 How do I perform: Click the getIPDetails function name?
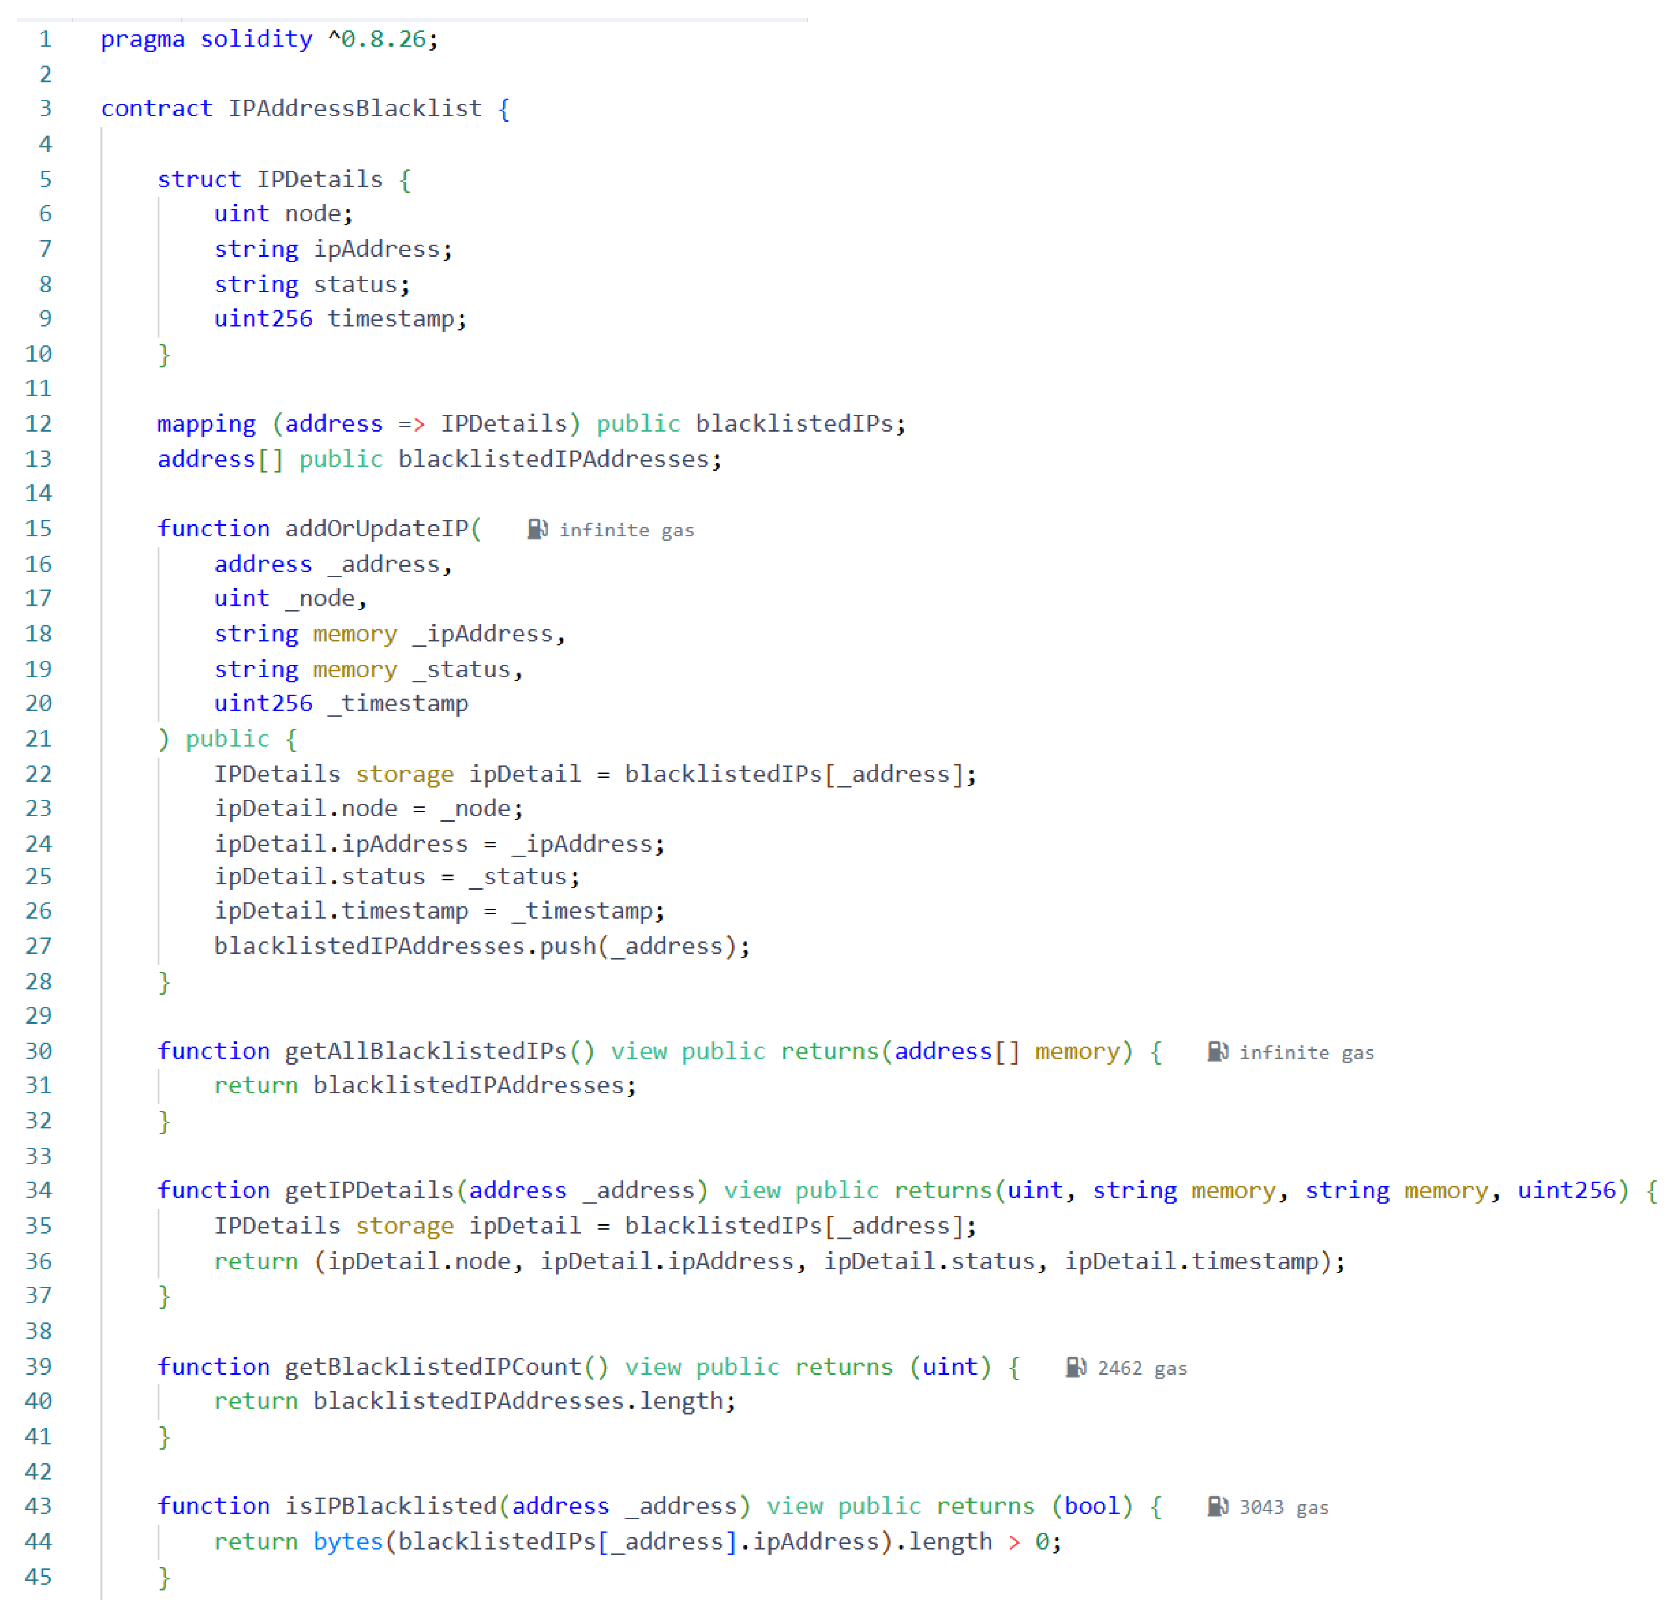pos(369,1190)
